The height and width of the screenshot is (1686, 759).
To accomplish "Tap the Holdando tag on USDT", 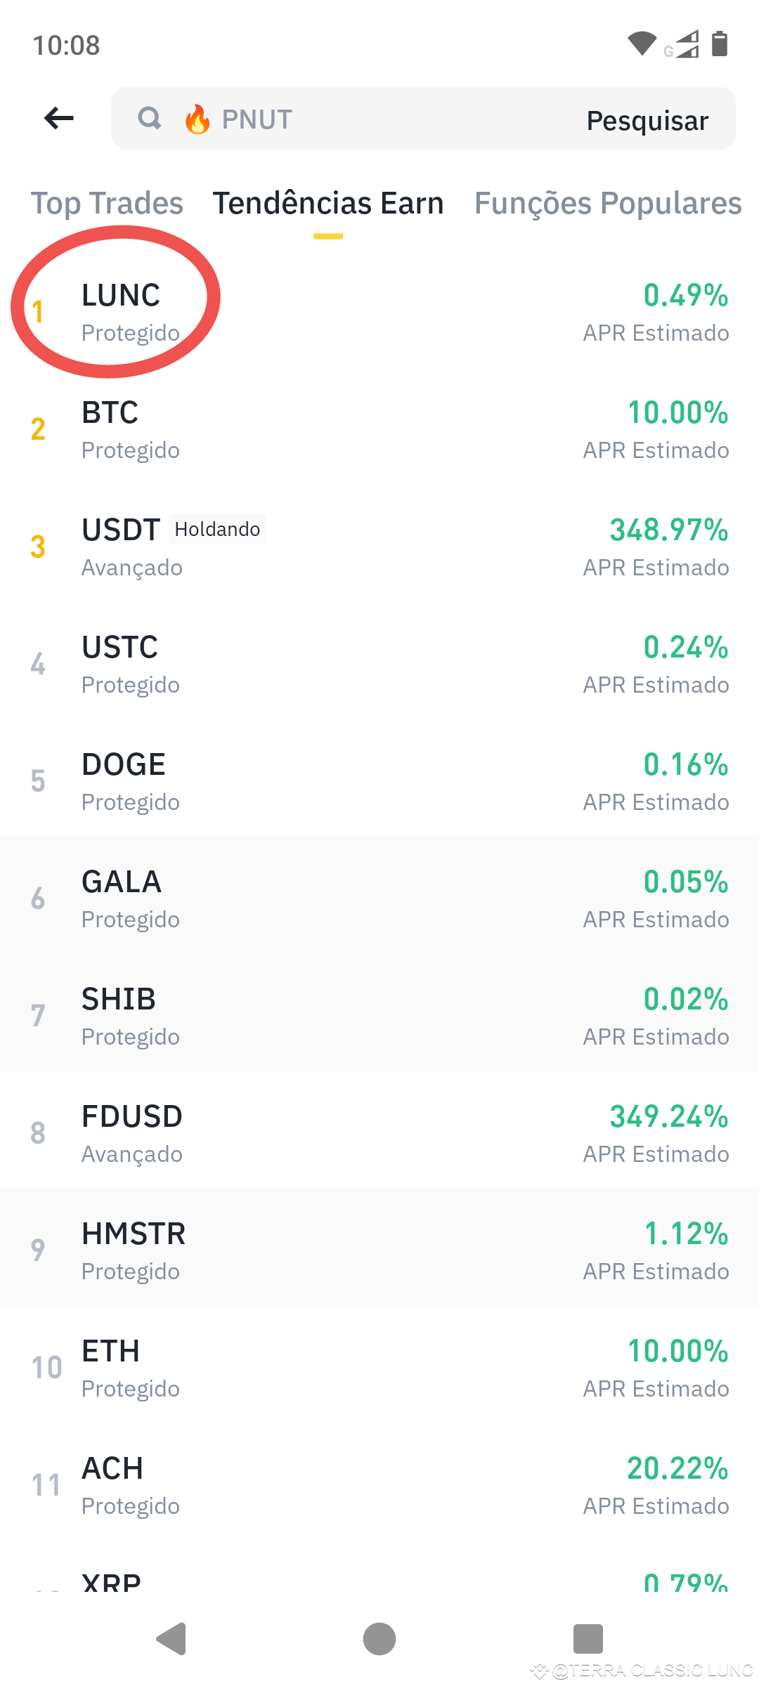I will 217,529.
